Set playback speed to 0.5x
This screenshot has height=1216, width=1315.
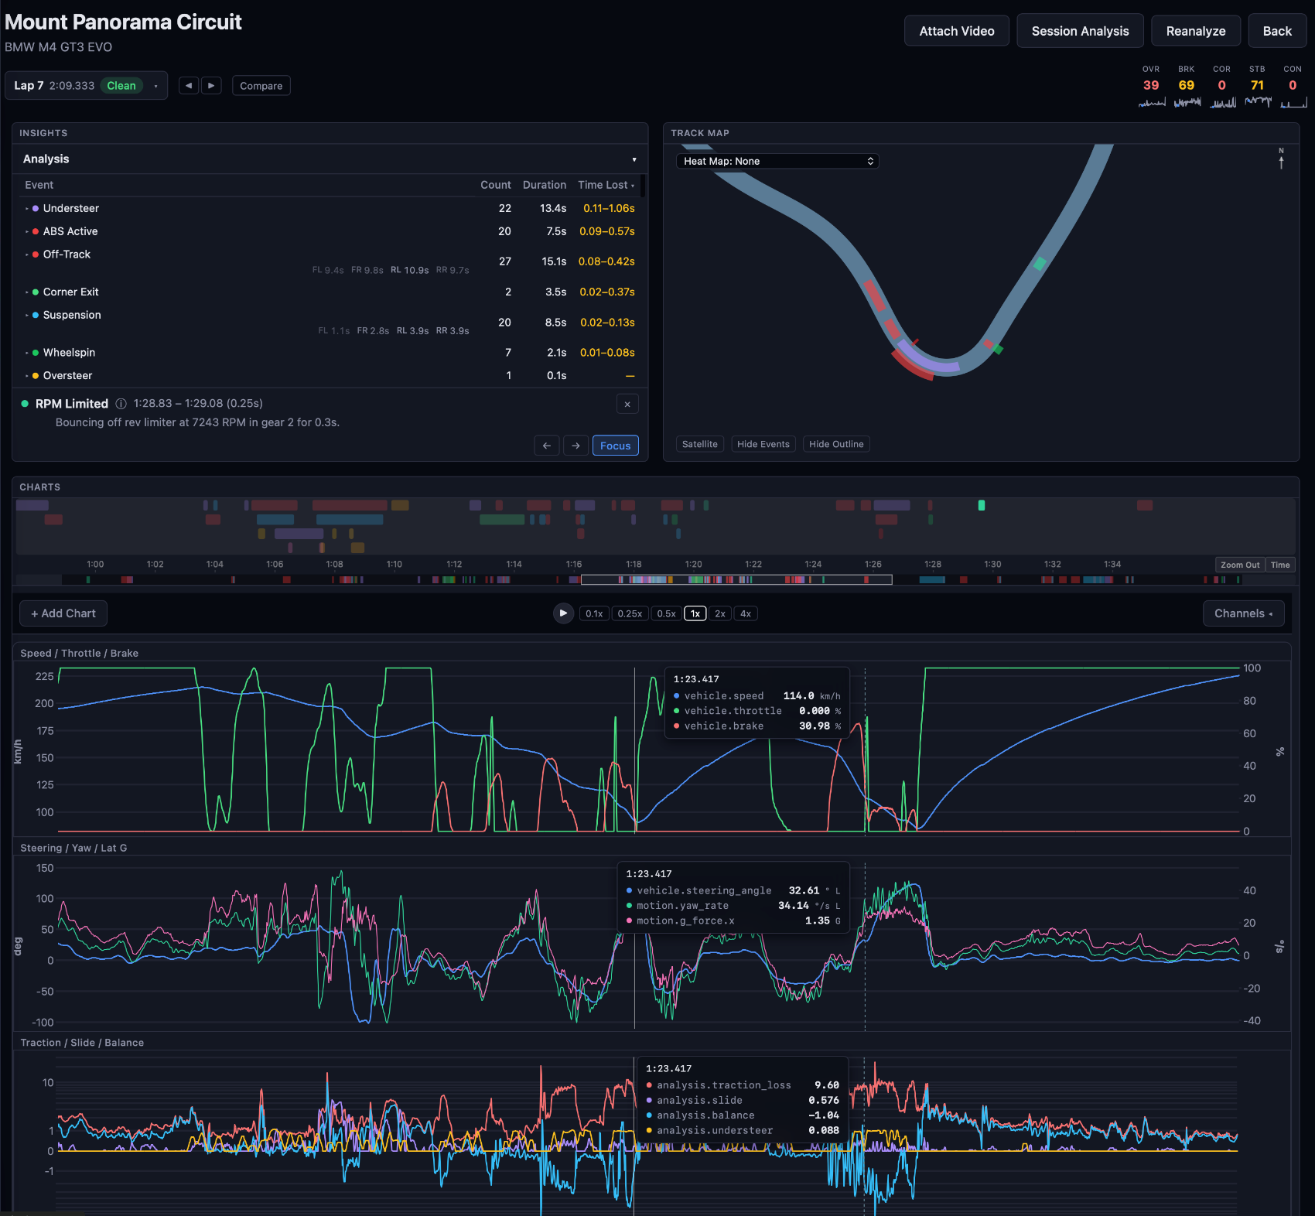point(666,613)
